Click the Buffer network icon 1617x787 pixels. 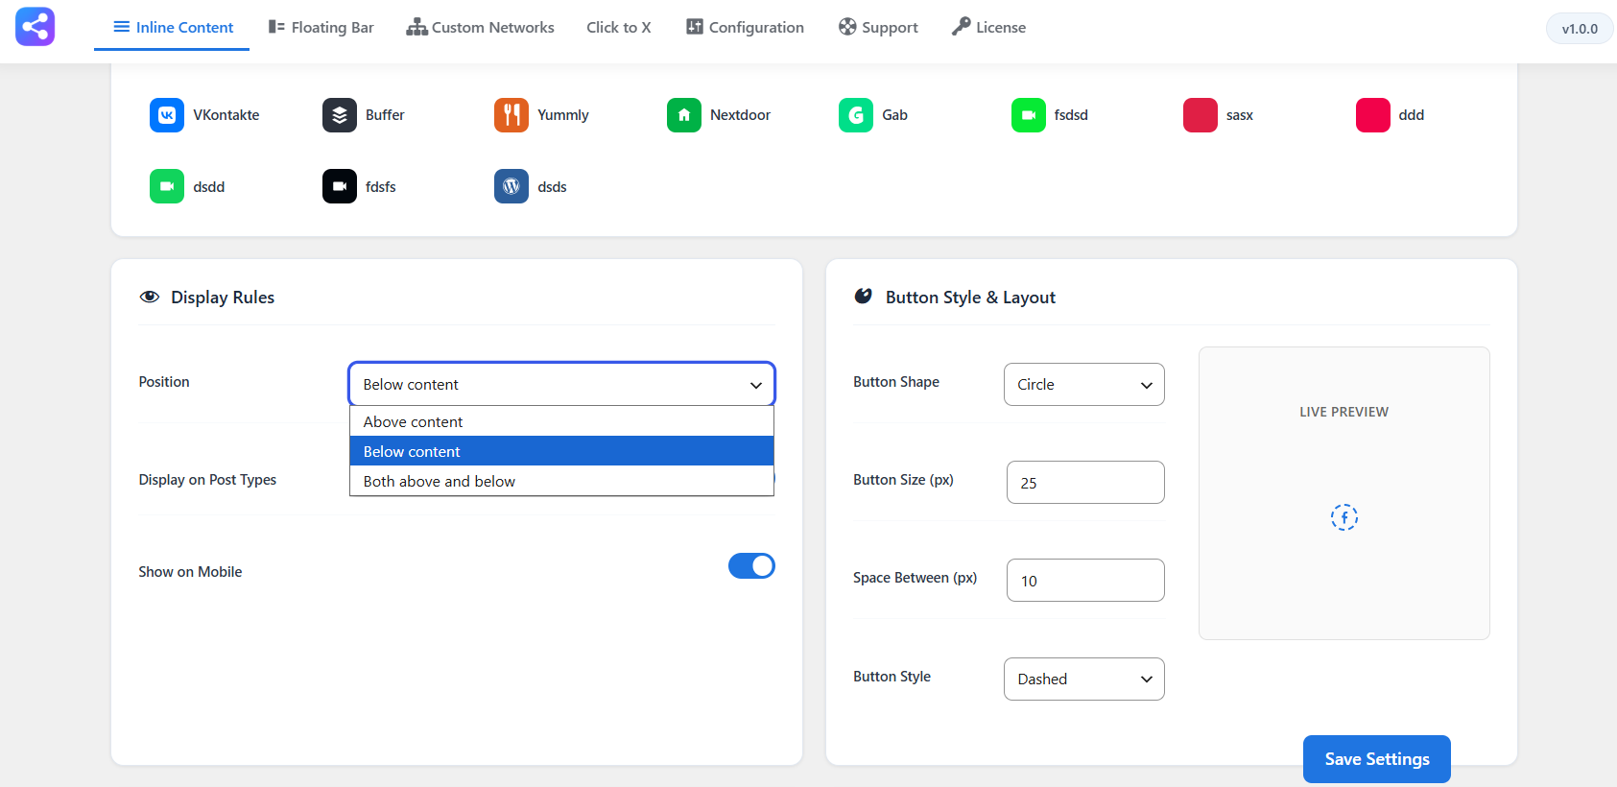click(x=340, y=115)
